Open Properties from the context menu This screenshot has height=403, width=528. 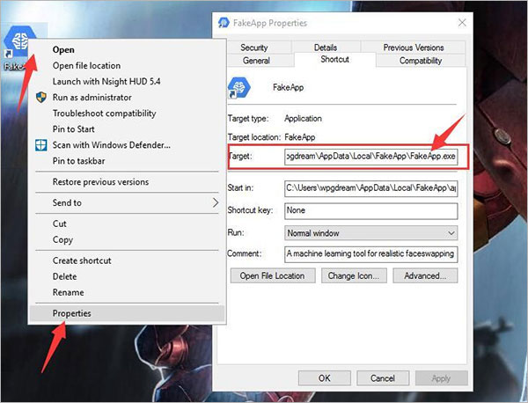tap(128, 313)
